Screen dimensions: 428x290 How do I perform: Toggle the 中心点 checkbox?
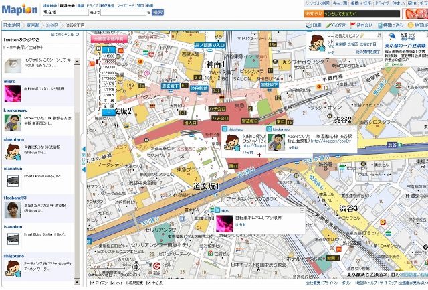(x=148, y=283)
